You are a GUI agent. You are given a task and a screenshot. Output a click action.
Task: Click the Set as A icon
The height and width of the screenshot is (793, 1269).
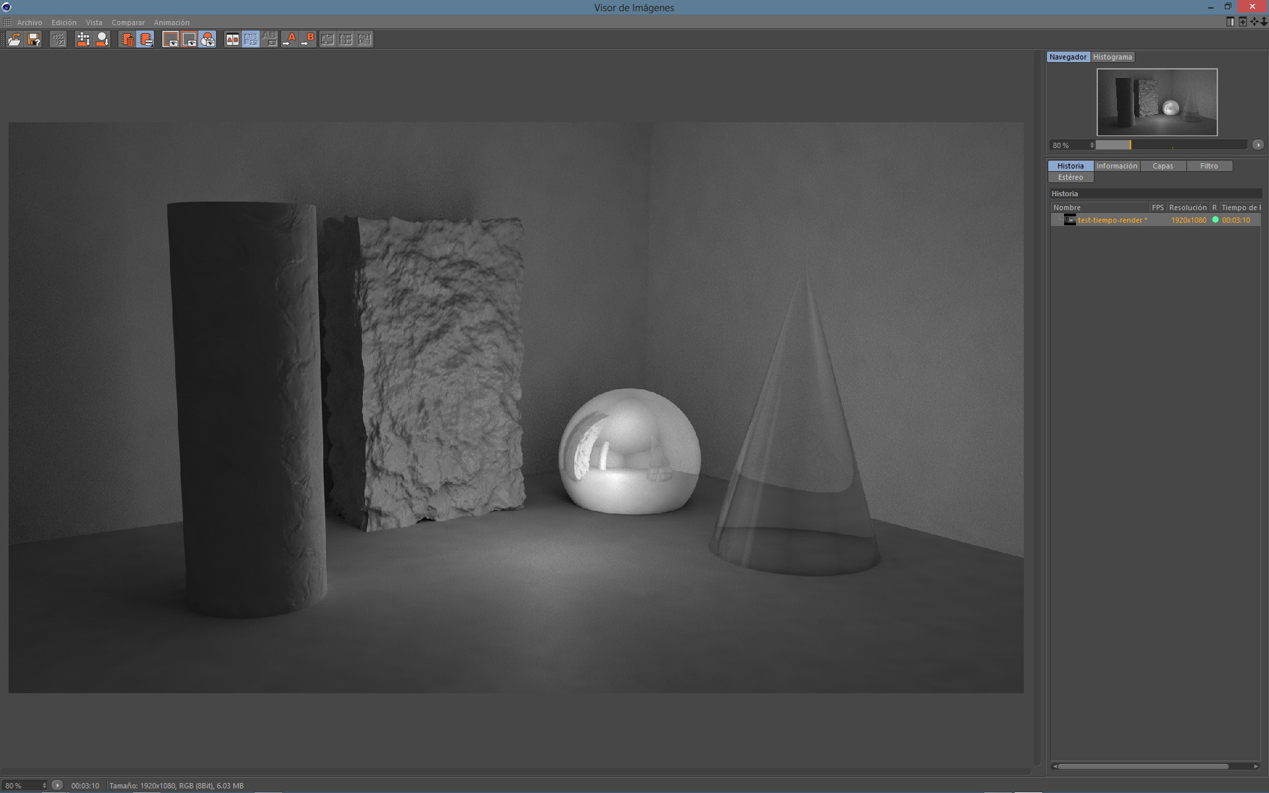pos(289,40)
